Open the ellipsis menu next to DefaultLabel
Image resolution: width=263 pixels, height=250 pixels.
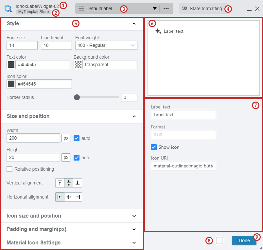pyautogui.click(x=166, y=9)
